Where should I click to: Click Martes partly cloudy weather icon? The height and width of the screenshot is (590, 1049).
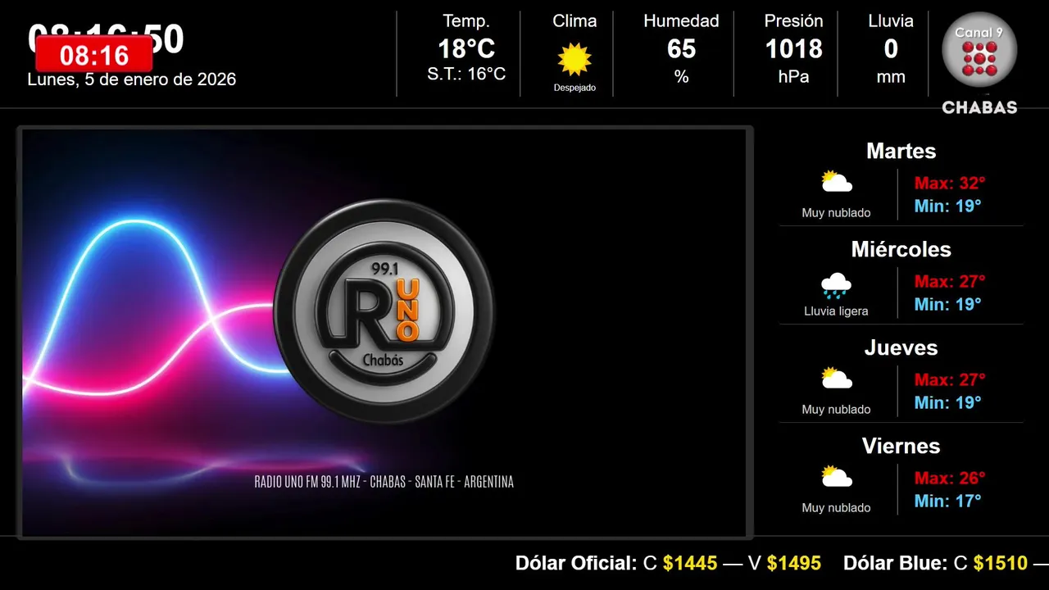pos(837,181)
